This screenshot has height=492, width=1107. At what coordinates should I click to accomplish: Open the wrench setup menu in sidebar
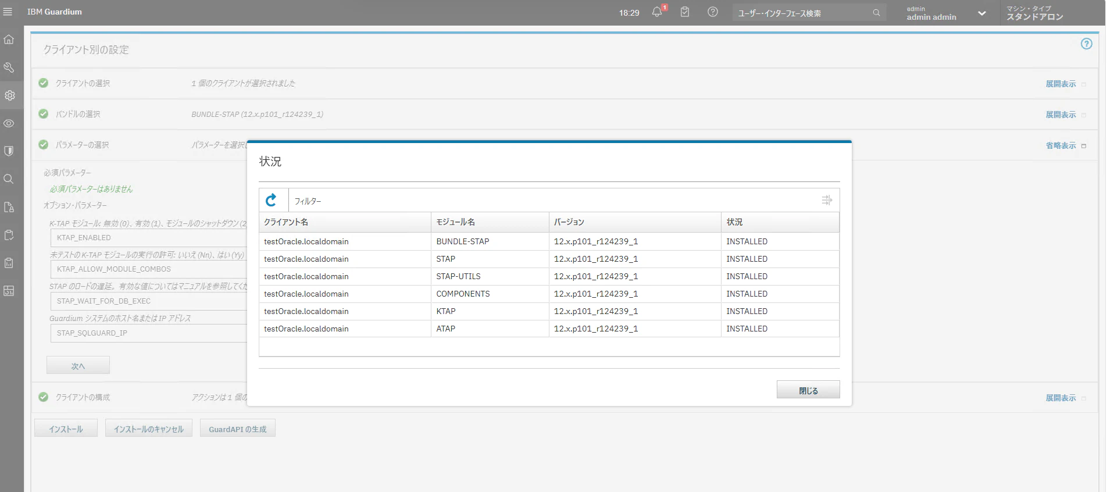coord(9,67)
